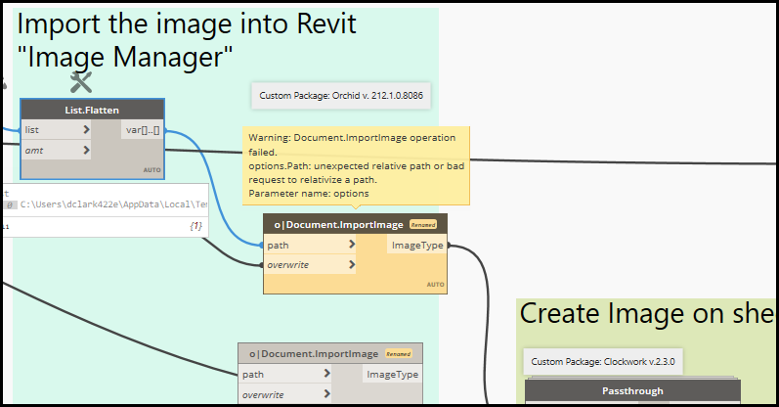Click overwrite input on orange ImportImage node
The height and width of the screenshot is (407, 779).
[x=311, y=265]
